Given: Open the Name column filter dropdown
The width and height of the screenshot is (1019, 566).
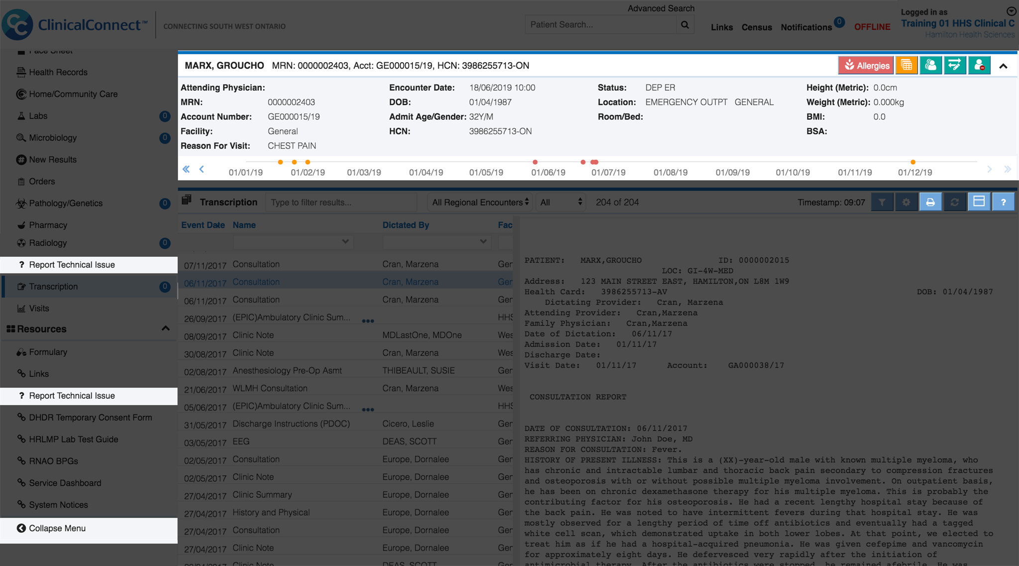Looking at the screenshot, I should [293, 241].
